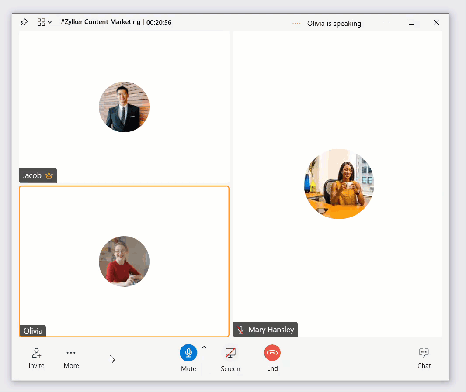Viewport: 466px width, 392px height.
Task: Minimize the meeting window
Action: coord(386,22)
